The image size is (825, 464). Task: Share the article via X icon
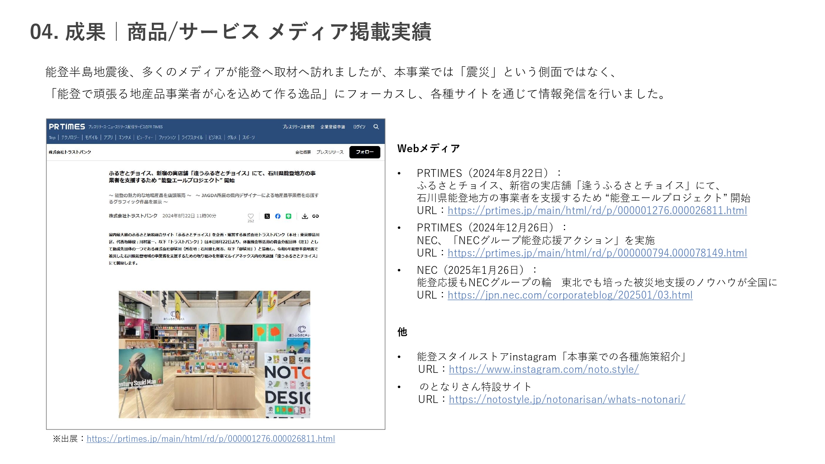coord(267,216)
